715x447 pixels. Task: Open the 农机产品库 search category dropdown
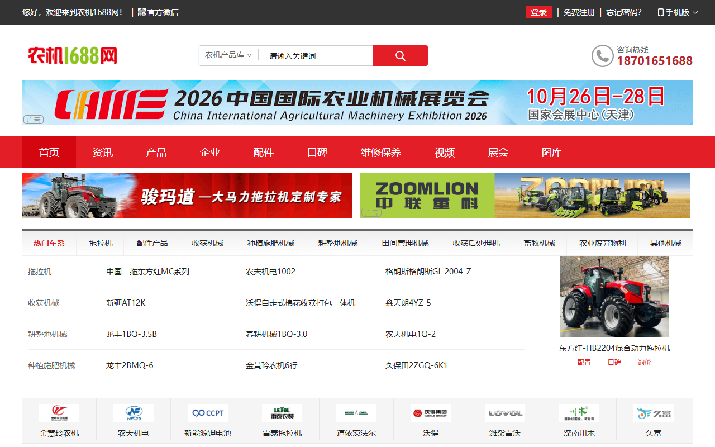(x=228, y=55)
